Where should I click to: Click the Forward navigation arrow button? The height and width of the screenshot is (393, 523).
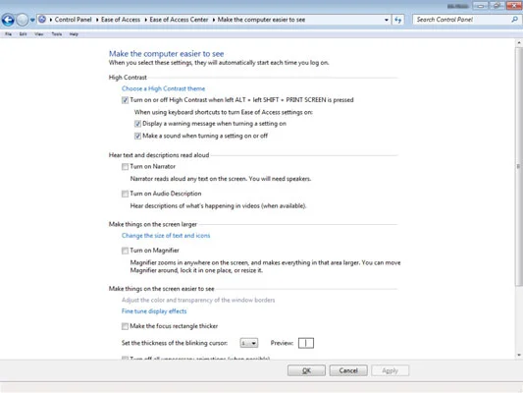tap(23, 20)
